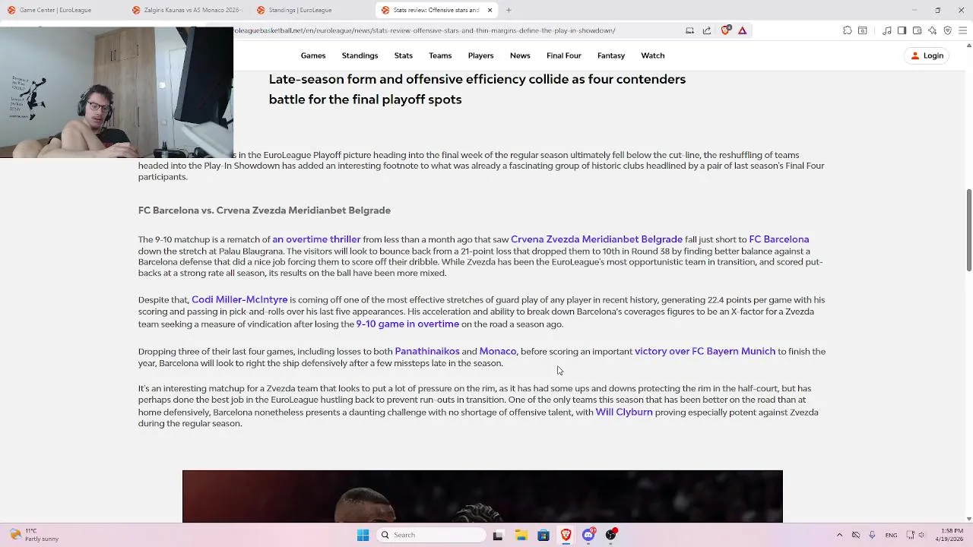The height and width of the screenshot is (547, 973).
Task: Open the Final Four menu item
Action: [x=563, y=55]
